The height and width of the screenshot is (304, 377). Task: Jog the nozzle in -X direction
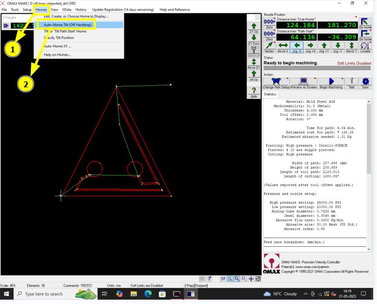tap(297, 47)
